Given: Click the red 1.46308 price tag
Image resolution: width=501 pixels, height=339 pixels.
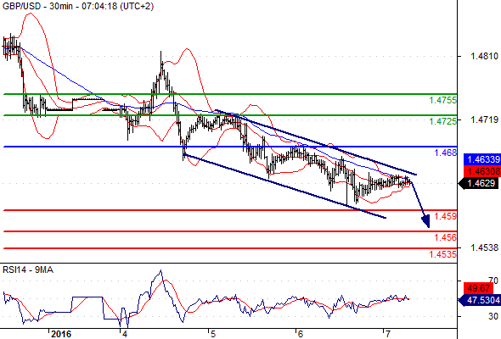Looking at the screenshot, I should pyautogui.click(x=481, y=171).
